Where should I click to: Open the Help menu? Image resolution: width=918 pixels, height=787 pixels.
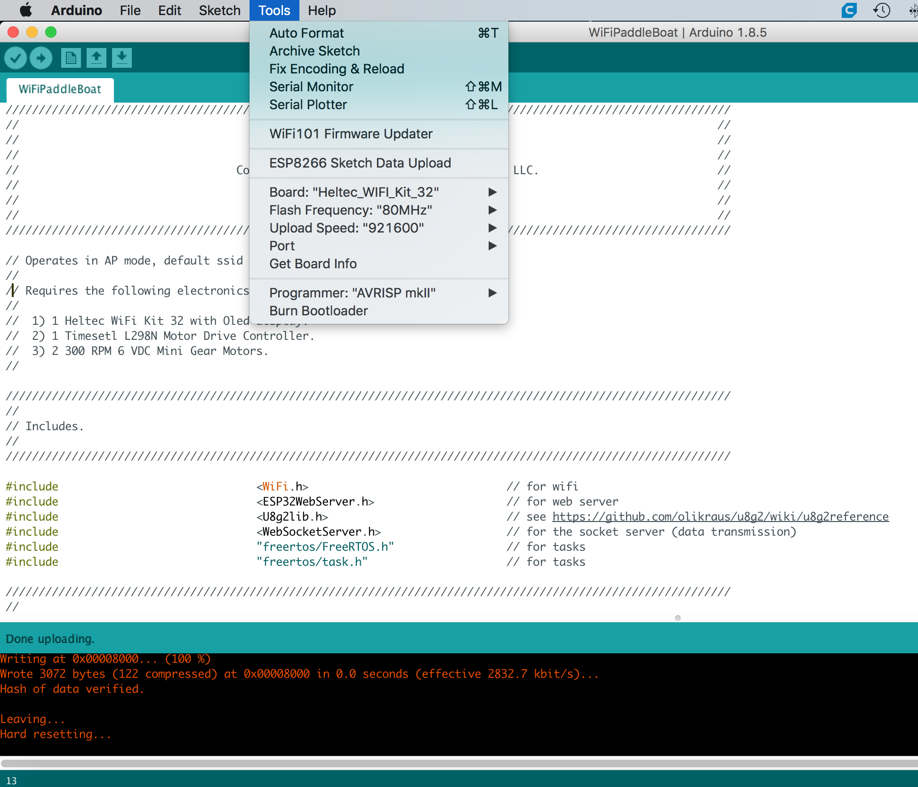(322, 10)
